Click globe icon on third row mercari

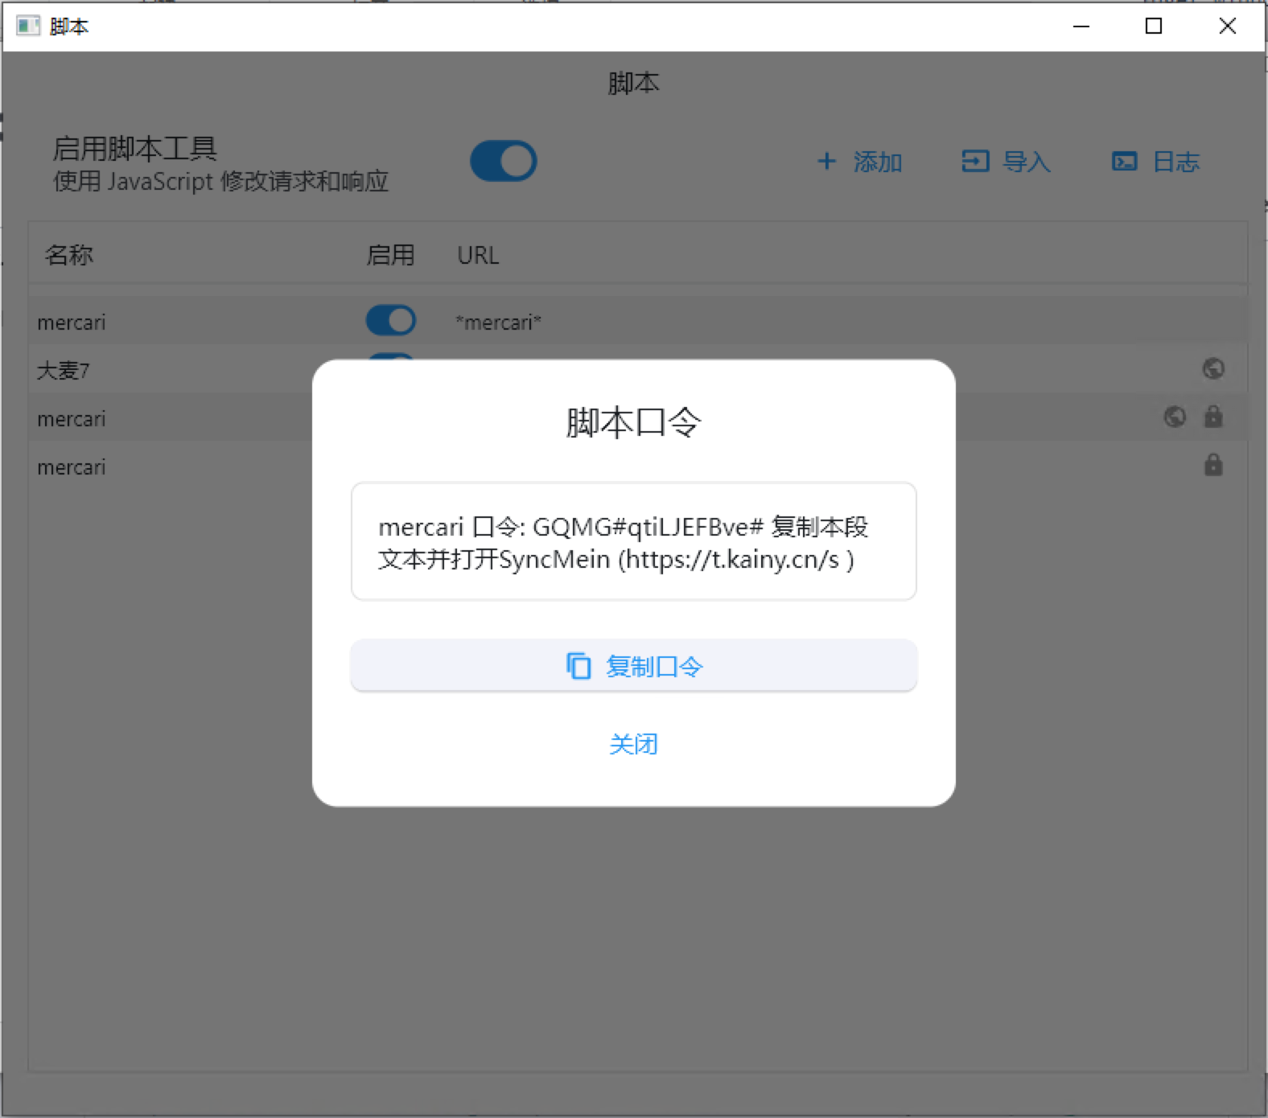click(x=1175, y=417)
